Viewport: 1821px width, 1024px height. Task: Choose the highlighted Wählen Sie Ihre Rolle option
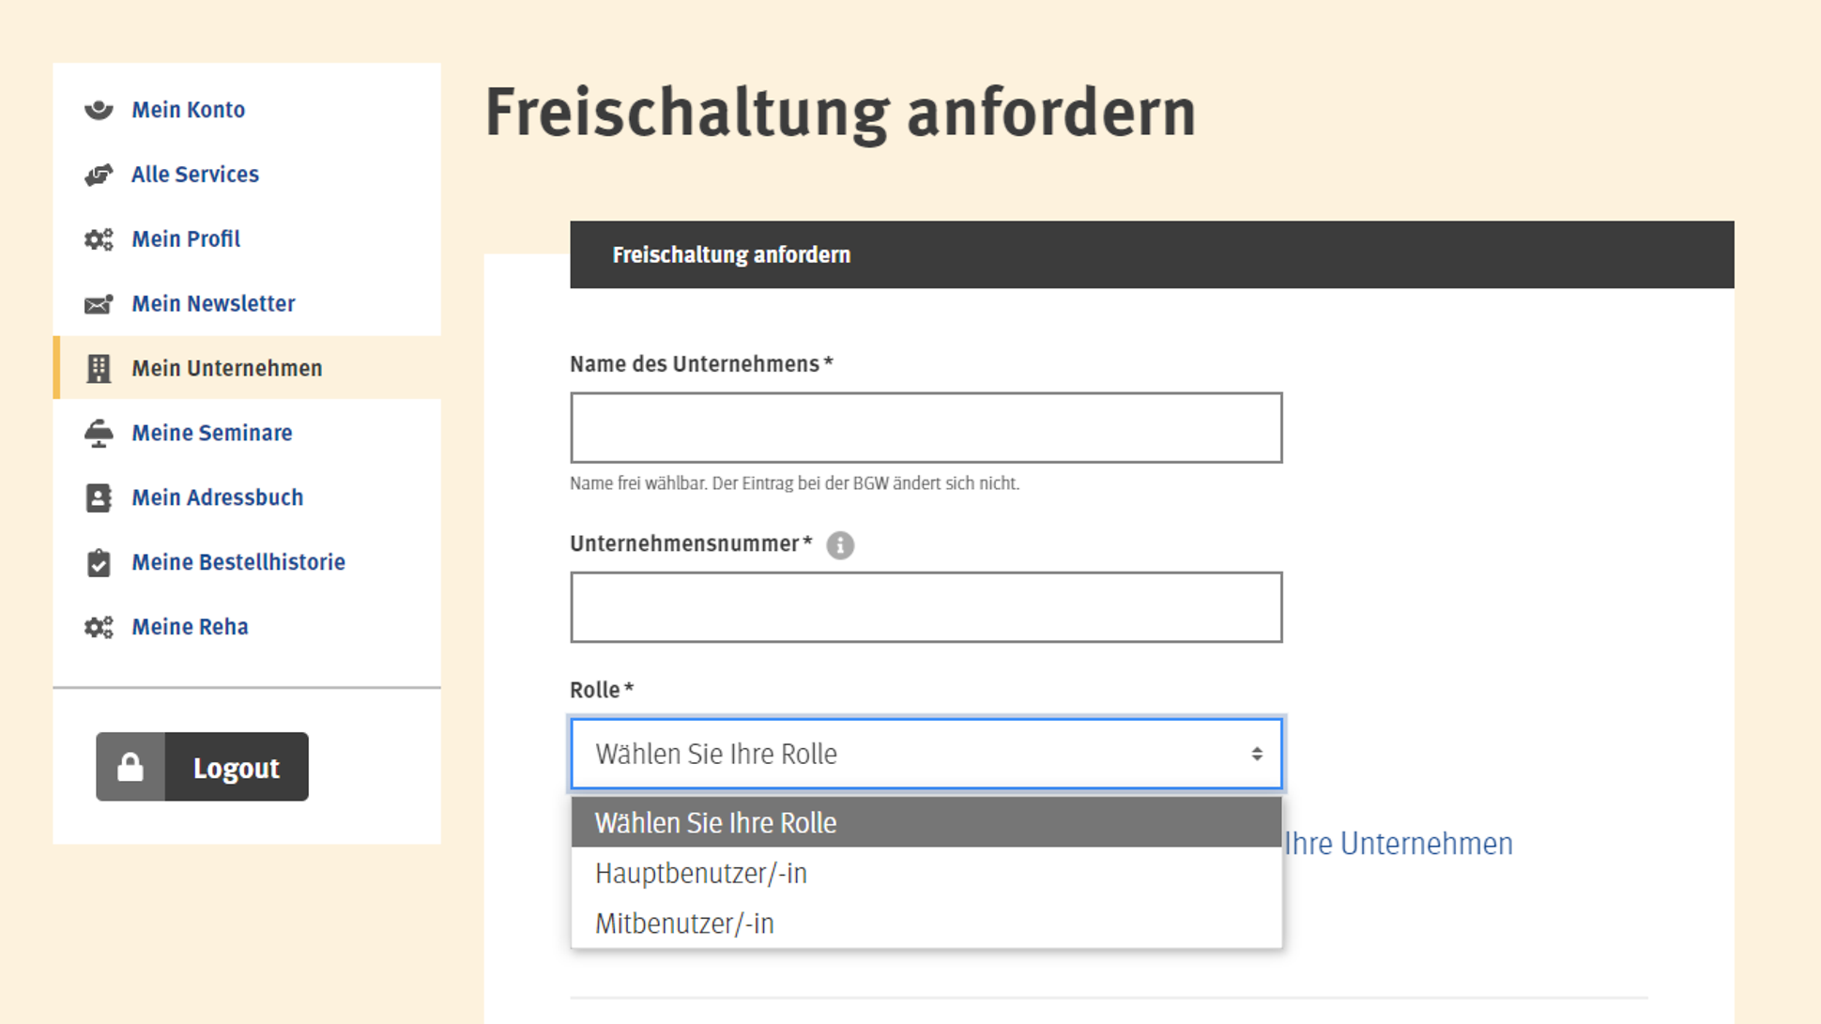click(715, 822)
